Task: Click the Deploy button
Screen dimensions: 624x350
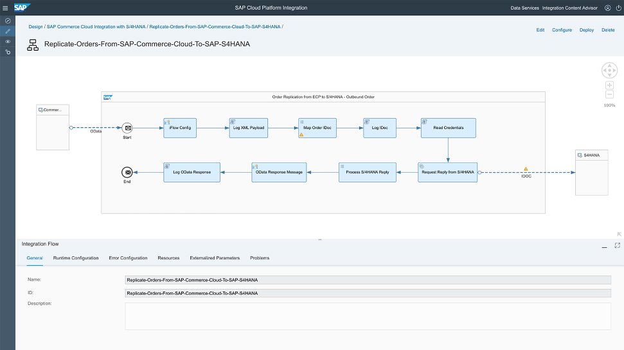Action: 587,30
